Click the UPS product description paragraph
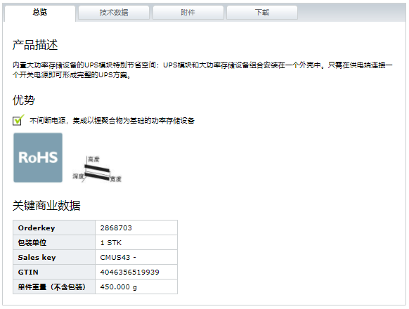 [x=202, y=70]
